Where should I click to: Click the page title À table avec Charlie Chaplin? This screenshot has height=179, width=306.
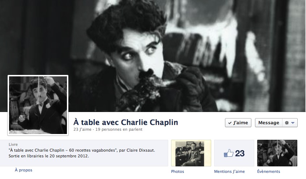[126, 122]
